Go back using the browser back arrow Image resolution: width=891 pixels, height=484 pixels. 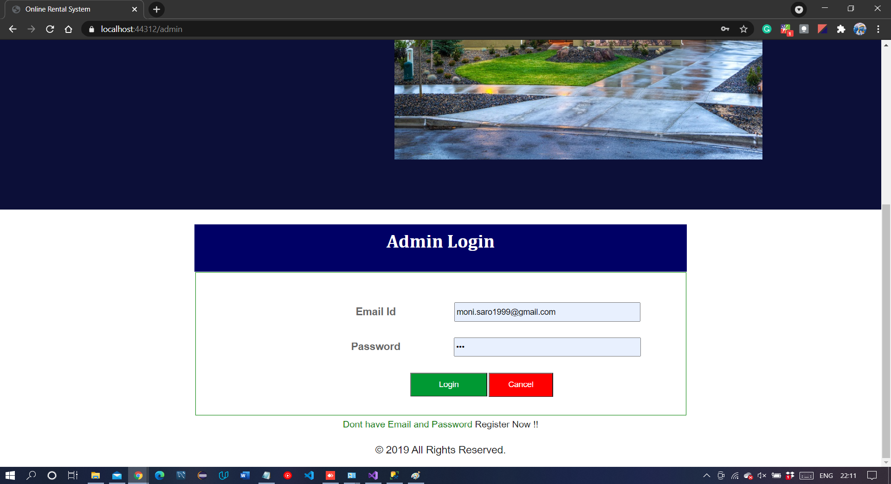tap(13, 29)
